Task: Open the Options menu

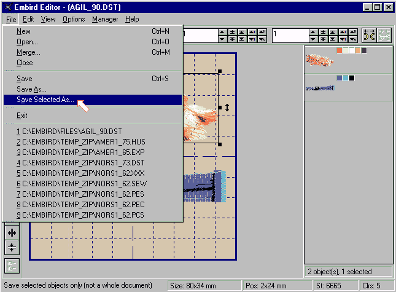Action: 74,19
